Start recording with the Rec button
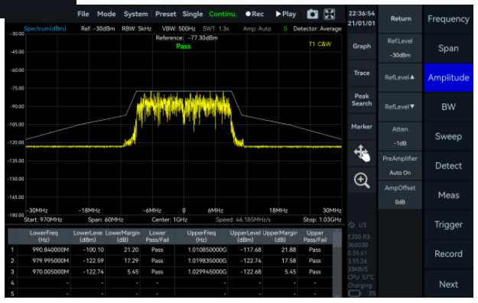 click(255, 14)
